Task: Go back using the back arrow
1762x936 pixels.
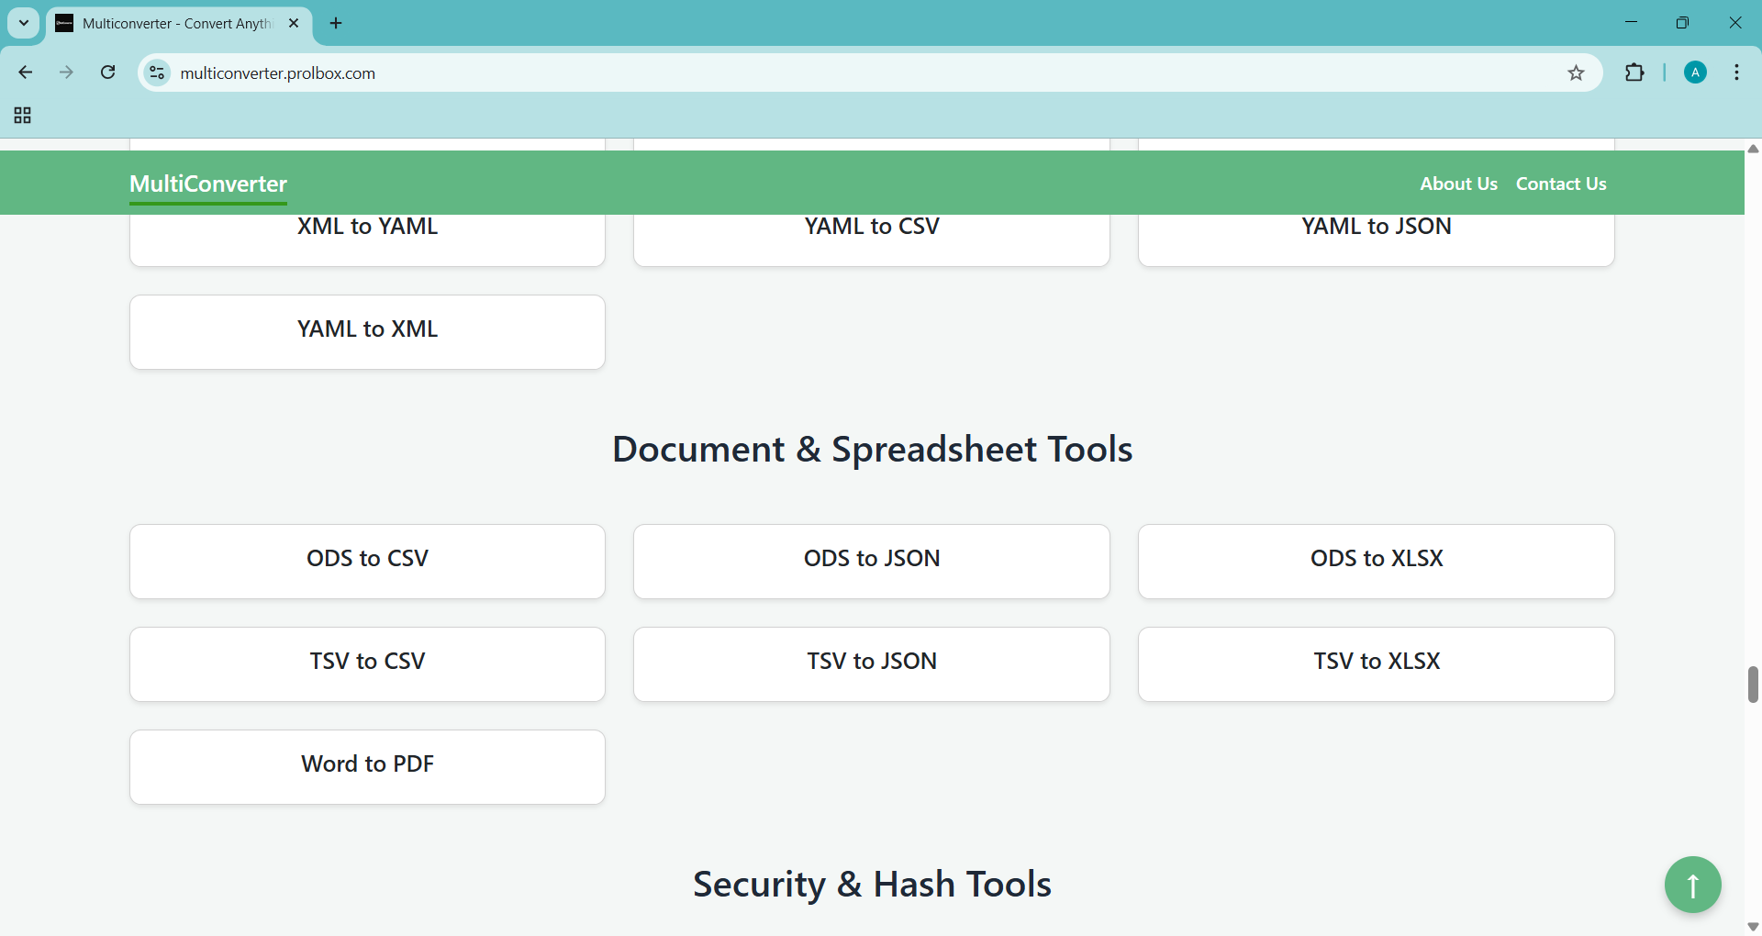Action: click(x=26, y=72)
